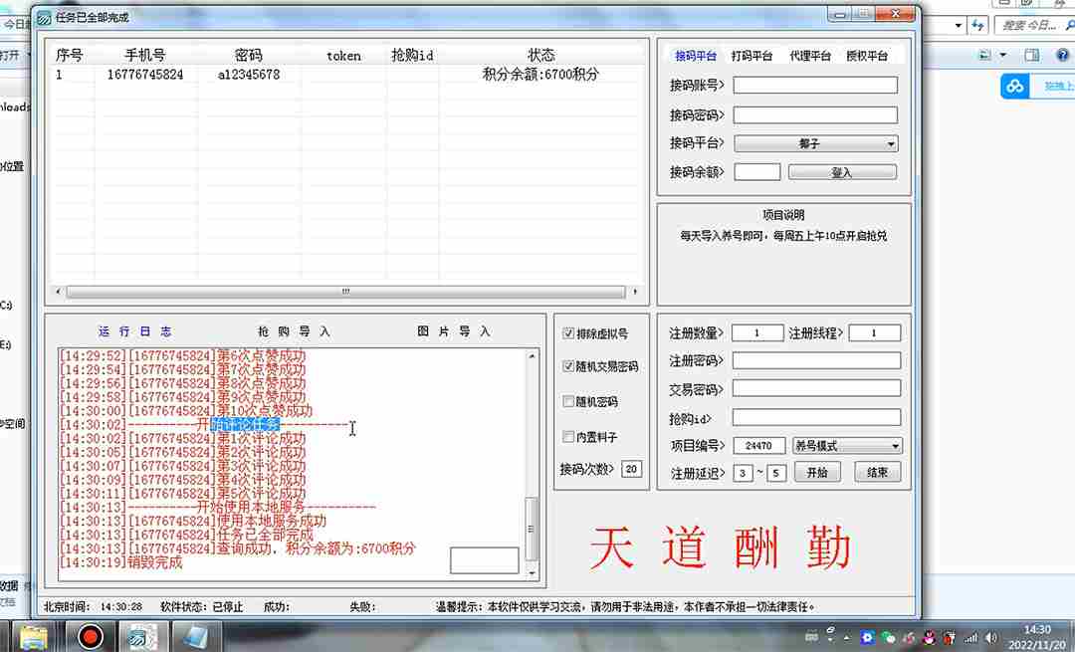Enable the 内置料子 checkbox

(x=568, y=436)
